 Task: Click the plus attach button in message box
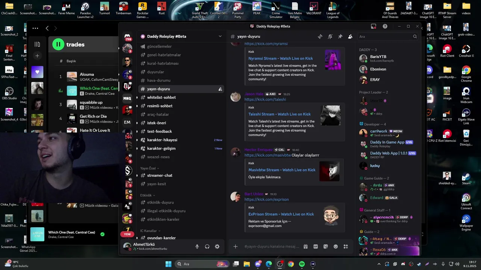235,246
